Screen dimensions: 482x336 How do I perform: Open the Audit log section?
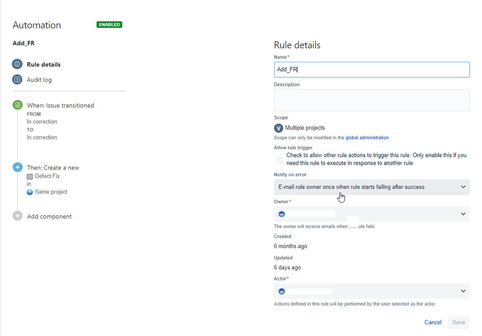[39, 80]
